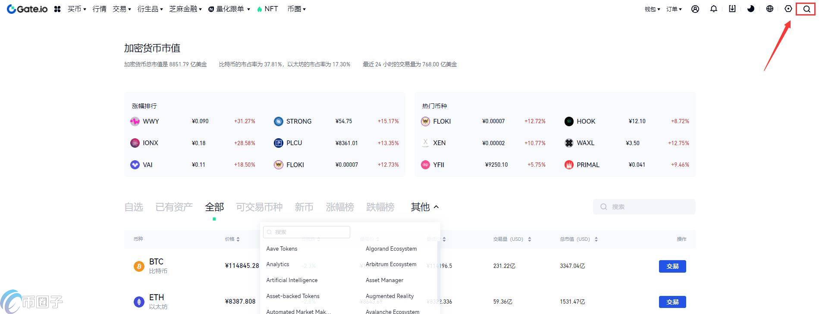
Task: Expand the 买币 dropdown menu
Action: (77, 9)
